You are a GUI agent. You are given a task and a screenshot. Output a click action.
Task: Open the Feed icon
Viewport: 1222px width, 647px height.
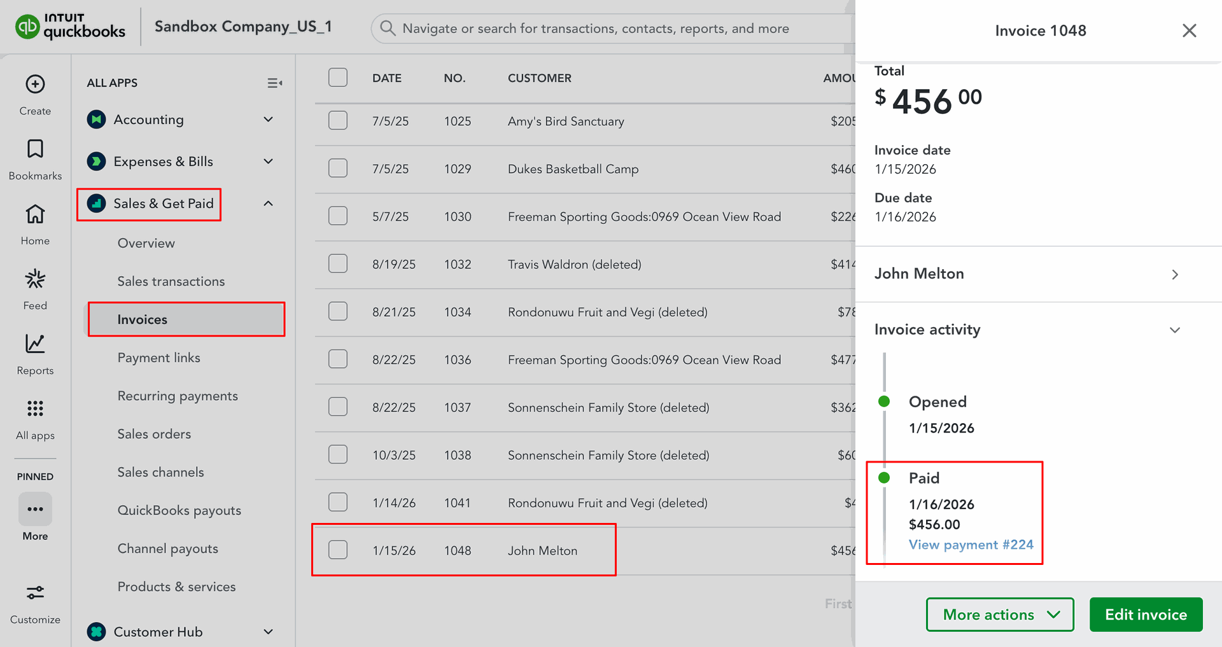click(35, 279)
